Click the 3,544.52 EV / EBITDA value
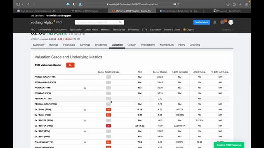This screenshot has height=148, width=264. pyautogui.click(x=139, y=126)
